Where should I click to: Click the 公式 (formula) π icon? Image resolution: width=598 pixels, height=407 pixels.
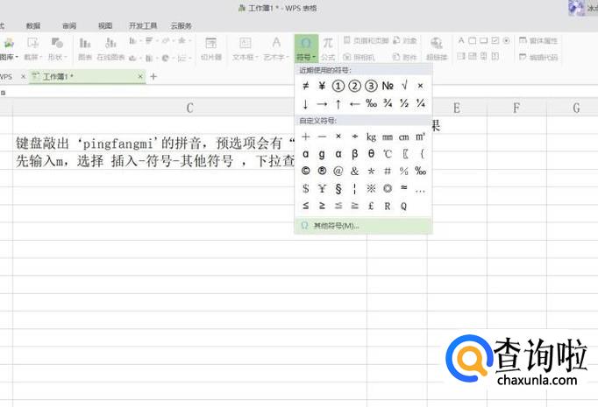tap(327, 47)
